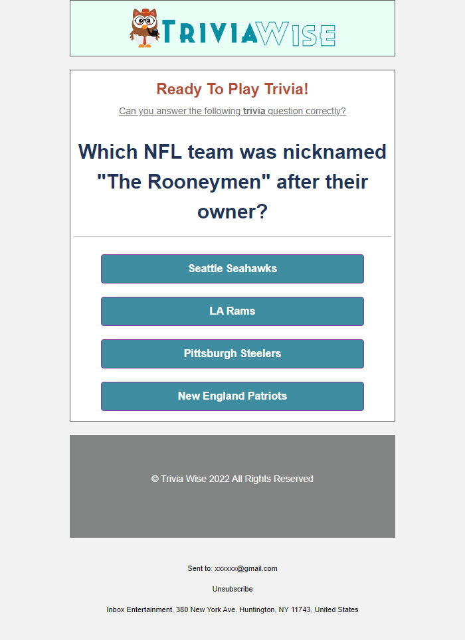Select the Pittsburgh Steelers answer
This screenshot has height=640, width=465.
point(232,354)
